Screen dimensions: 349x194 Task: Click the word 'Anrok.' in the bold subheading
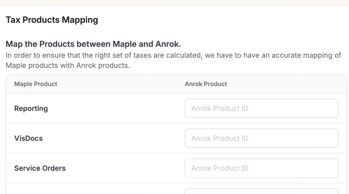coord(168,44)
